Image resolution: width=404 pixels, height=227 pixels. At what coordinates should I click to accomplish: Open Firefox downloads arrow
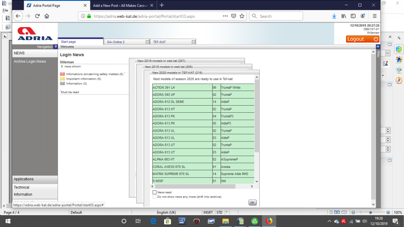tap(334, 16)
